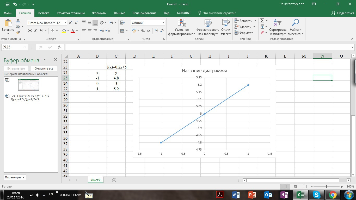Toggle Bold formatting
Screen dimensions: 356x200
click(30, 31)
